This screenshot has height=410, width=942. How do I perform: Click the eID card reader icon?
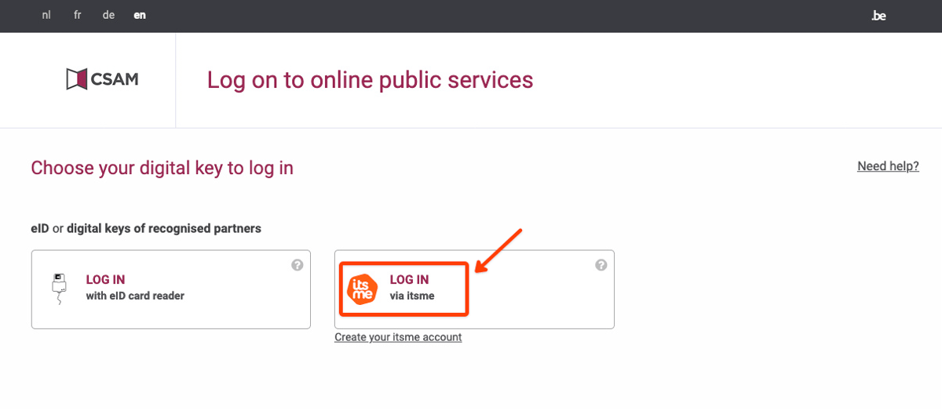(x=59, y=288)
